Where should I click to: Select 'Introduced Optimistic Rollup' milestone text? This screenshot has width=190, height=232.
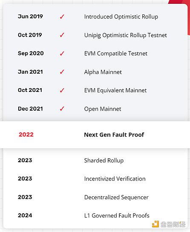click(121, 17)
